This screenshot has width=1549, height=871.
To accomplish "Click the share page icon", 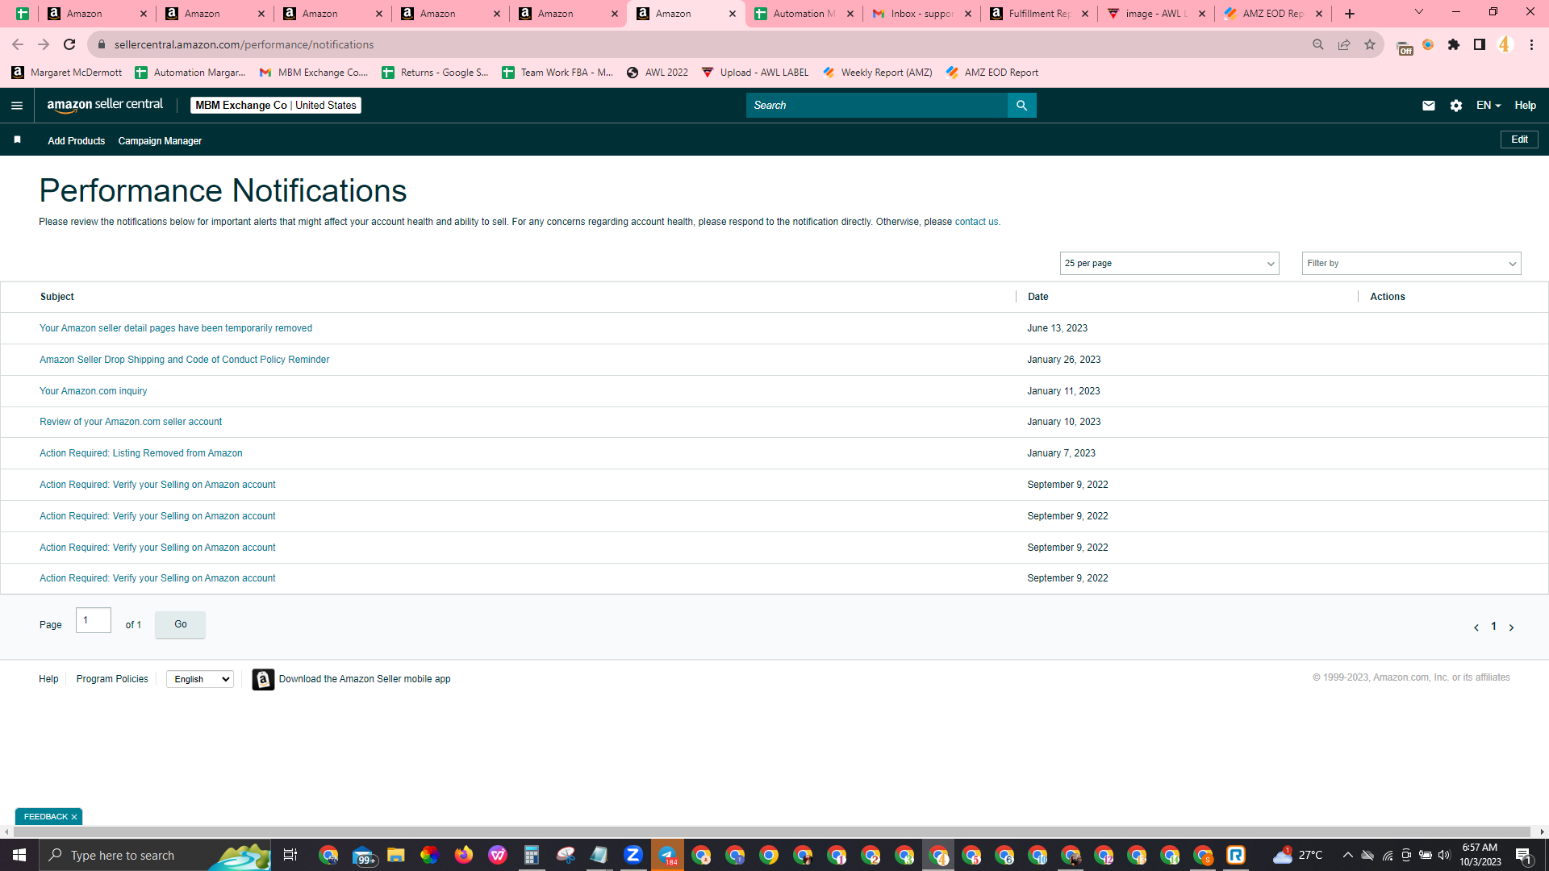I will 1344,44.
